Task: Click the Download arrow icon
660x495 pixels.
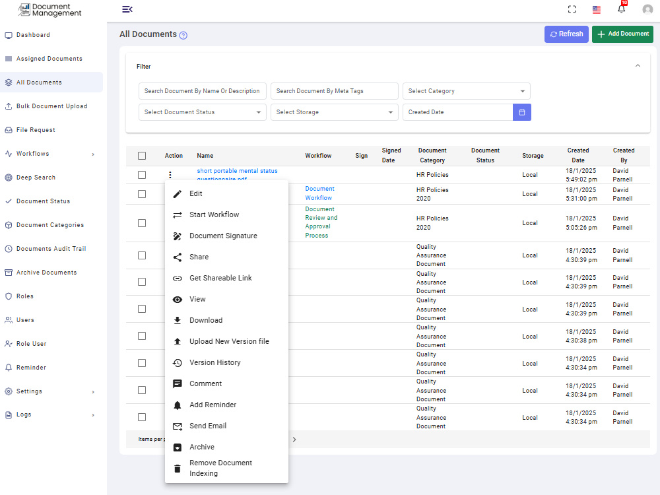Action: [x=178, y=320]
